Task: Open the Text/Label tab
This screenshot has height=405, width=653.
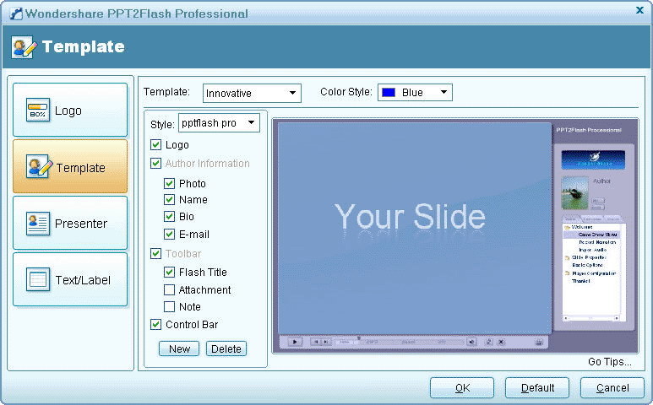Action: click(70, 279)
